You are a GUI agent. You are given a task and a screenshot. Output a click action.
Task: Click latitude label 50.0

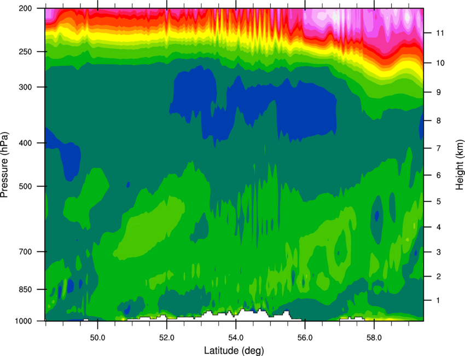(x=97, y=337)
